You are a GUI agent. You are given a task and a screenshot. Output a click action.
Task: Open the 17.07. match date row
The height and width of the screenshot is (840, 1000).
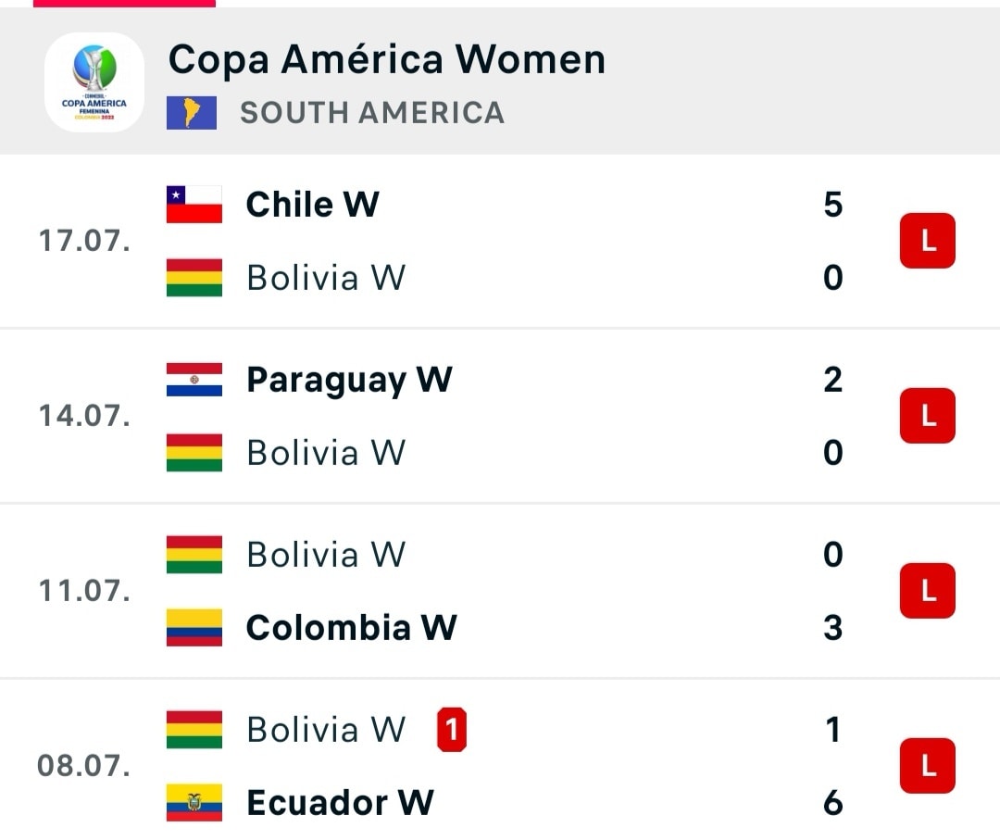83,241
